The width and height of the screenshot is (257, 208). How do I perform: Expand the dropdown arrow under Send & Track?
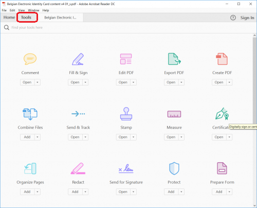coord(85,137)
